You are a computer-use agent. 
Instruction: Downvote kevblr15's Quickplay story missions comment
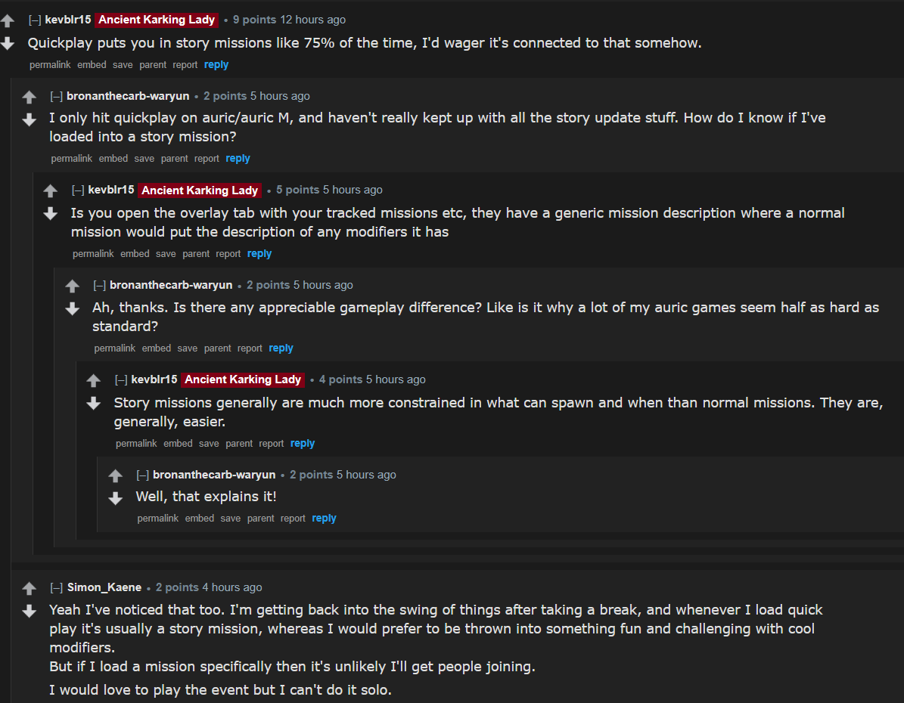pyautogui.click(x=8, y=44)
